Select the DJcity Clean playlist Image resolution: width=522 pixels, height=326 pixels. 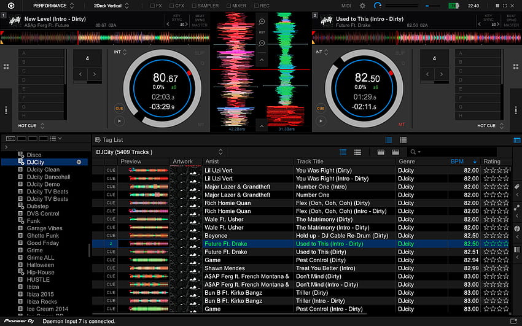(43, 169)
